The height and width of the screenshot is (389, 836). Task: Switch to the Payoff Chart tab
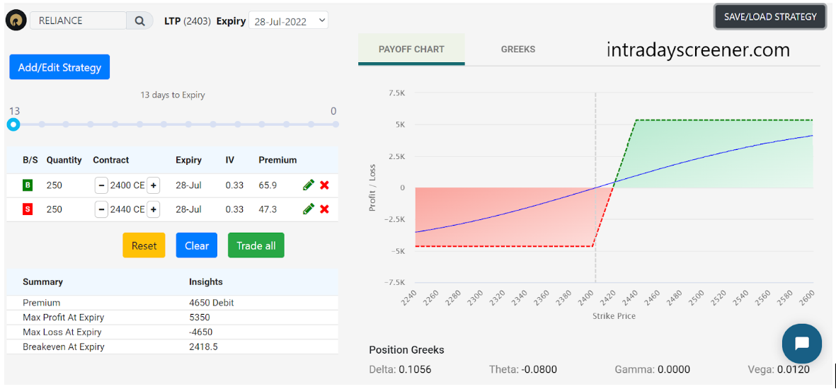coord(411,50)
